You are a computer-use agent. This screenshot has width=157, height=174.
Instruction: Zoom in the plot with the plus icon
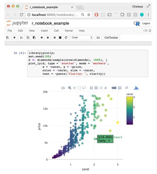[x=91, y=88]
